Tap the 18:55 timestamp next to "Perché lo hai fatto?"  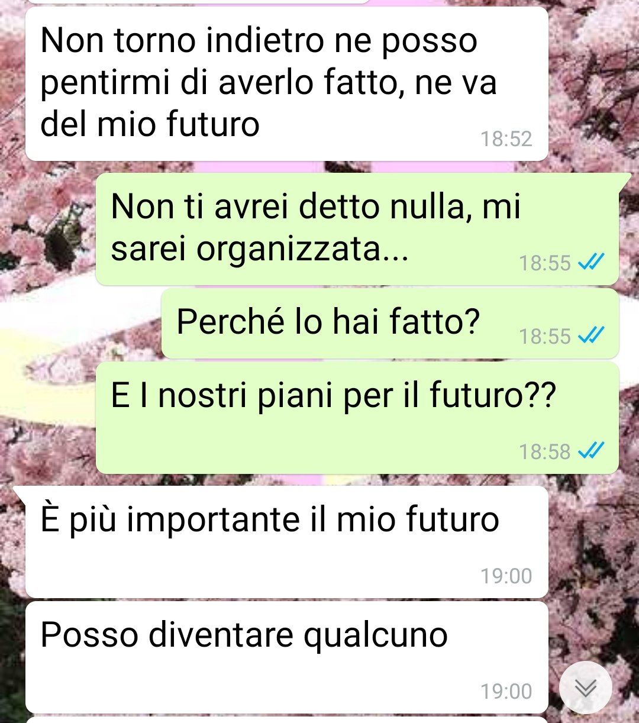pos(544,337)
